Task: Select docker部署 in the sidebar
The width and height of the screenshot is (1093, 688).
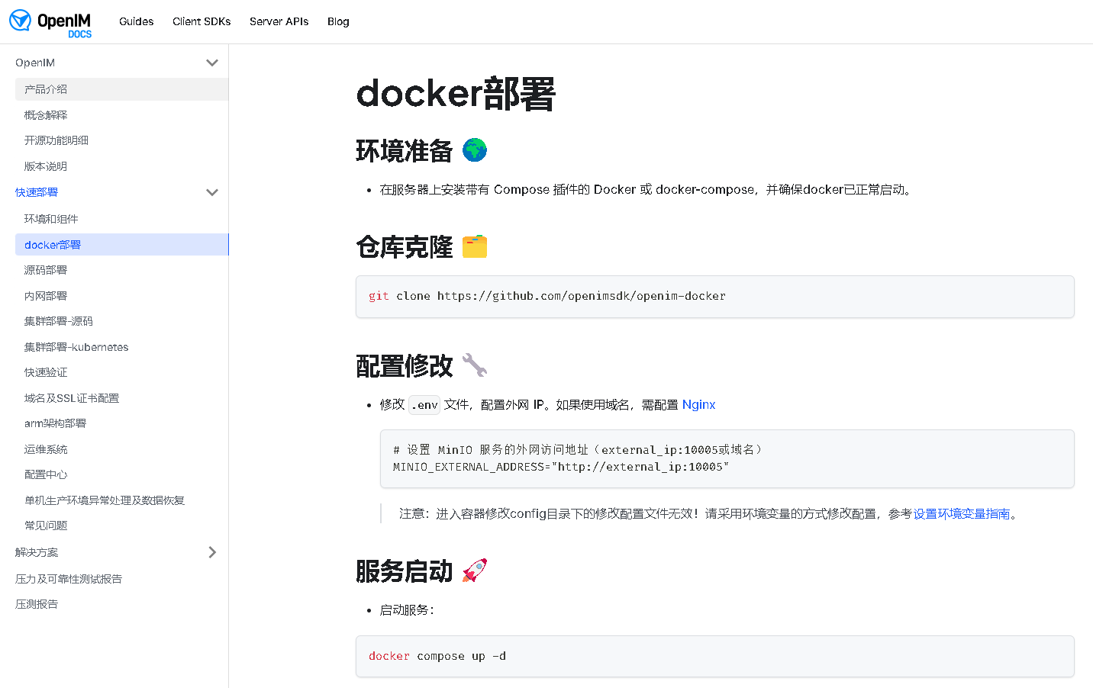Action: point(121,245)
